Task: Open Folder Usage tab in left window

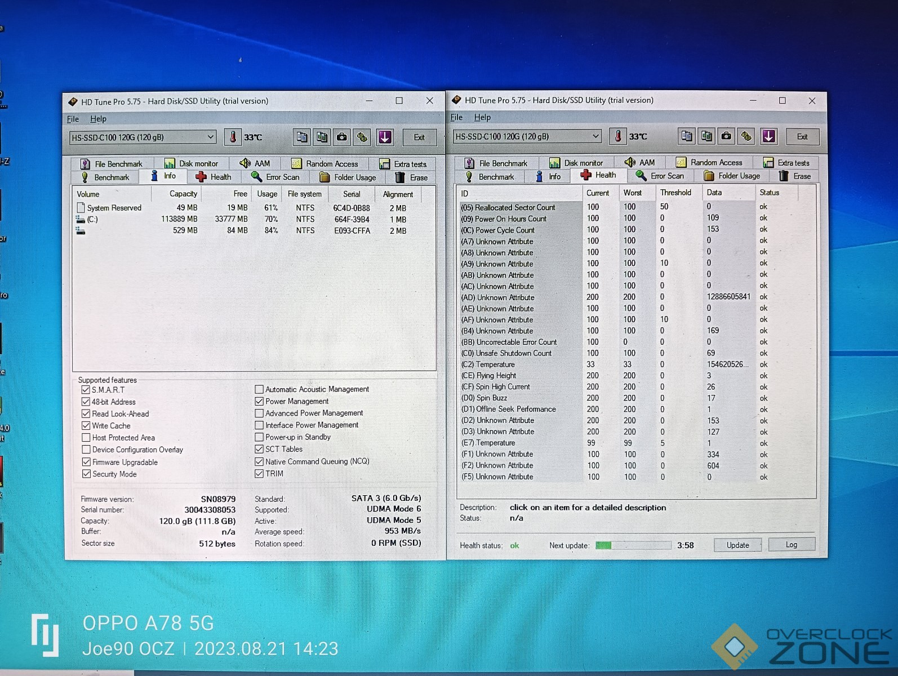Action: (348, 177)
